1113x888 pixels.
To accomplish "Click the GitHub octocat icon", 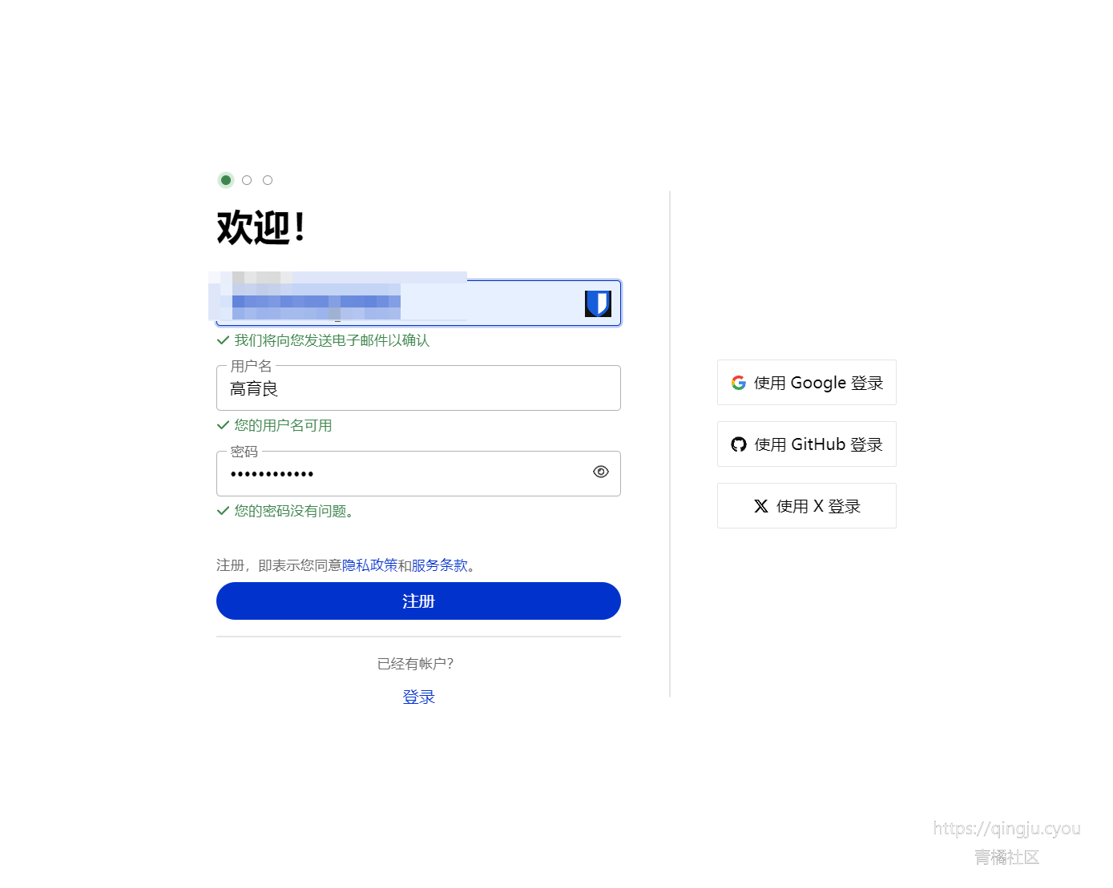I will [739, 444].
